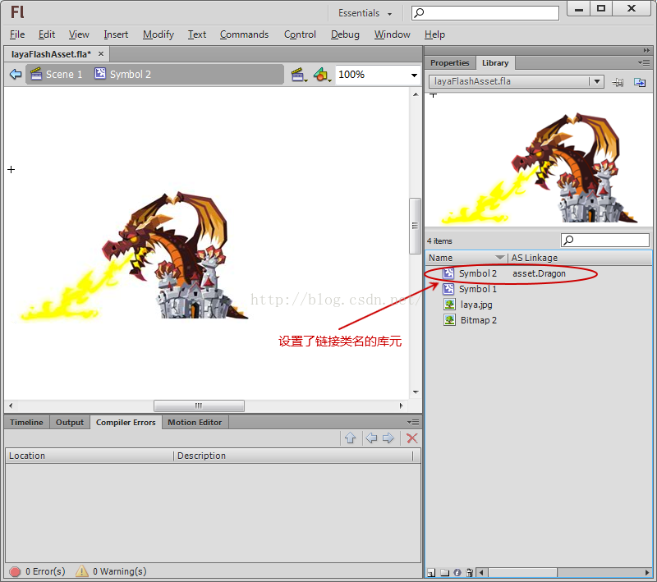The height and width of the screenshot is (582, 657).
Task: Select the Compiler Errors tab
Action: click(126, 423)
